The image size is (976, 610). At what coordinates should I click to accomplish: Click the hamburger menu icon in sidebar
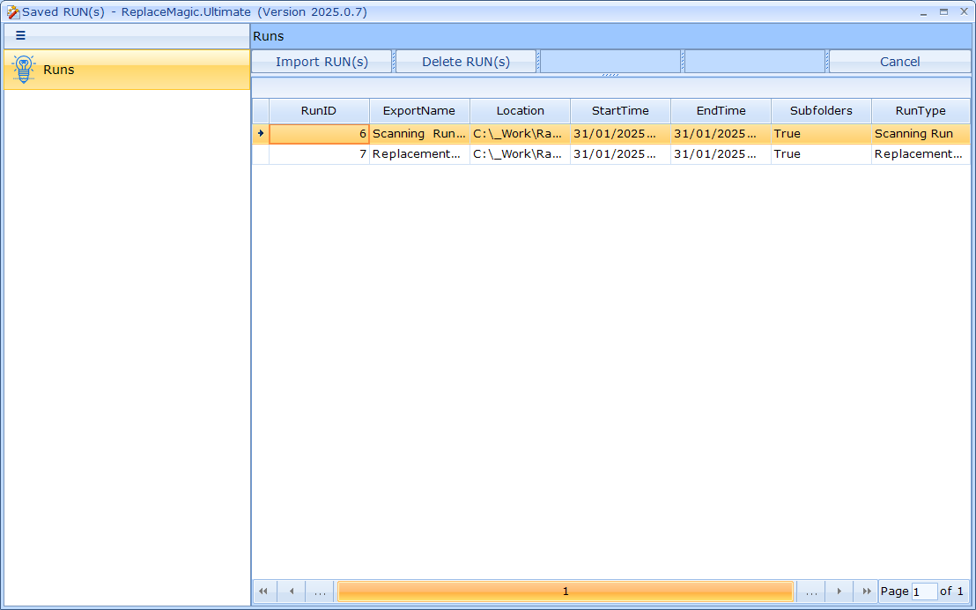pyautogui.click(x=21, y=36)
